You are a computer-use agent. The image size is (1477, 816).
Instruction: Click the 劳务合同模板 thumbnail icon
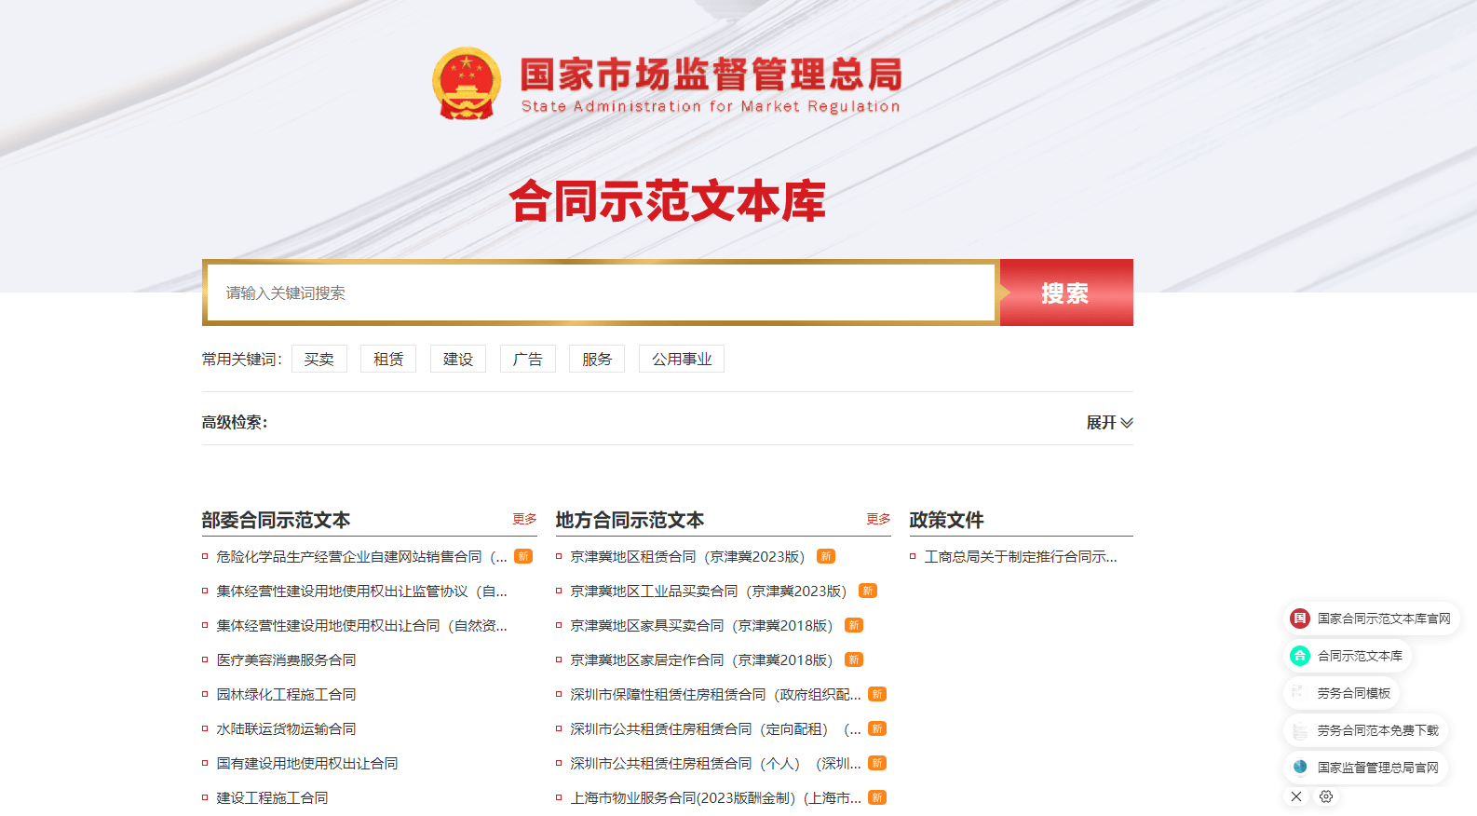click(x=1300, y=693)
